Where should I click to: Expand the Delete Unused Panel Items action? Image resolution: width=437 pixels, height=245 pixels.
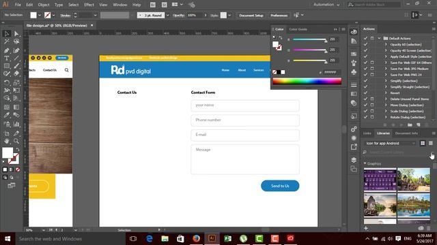click(386, 99)
